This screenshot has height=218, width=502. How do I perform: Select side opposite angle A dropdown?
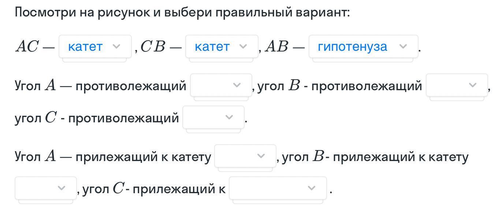[221, 85]
